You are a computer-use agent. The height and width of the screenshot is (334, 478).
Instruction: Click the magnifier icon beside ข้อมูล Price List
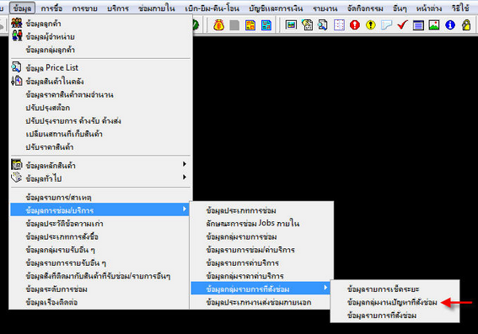pos(17,67)
